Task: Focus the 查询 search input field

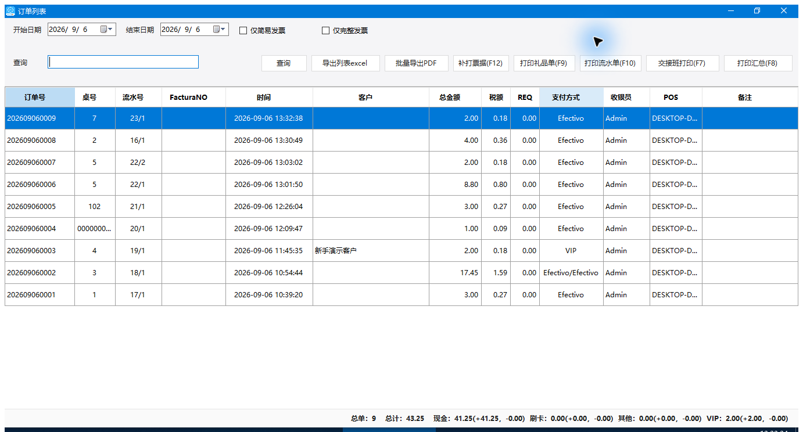Action: (x=123, y=62)
